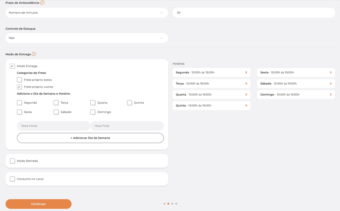This screenshot has width=340, height=211.
Task: Remove the Terça schedule entry
Action: pos(246,84)
